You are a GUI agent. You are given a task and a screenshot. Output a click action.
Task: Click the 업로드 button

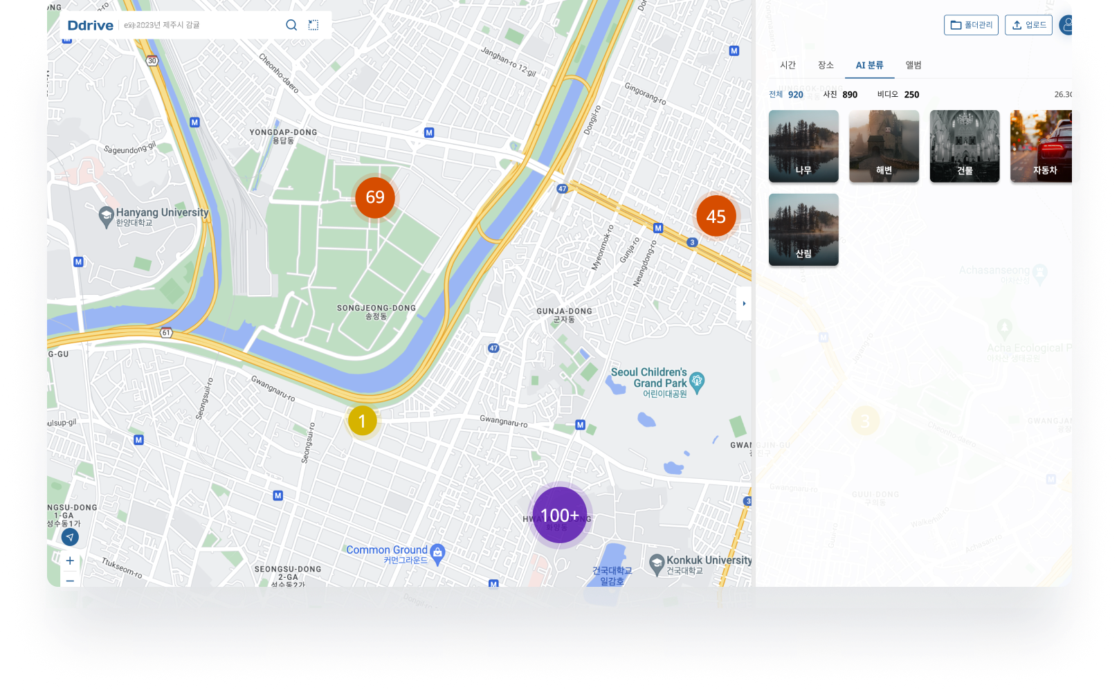(1028, 25)
